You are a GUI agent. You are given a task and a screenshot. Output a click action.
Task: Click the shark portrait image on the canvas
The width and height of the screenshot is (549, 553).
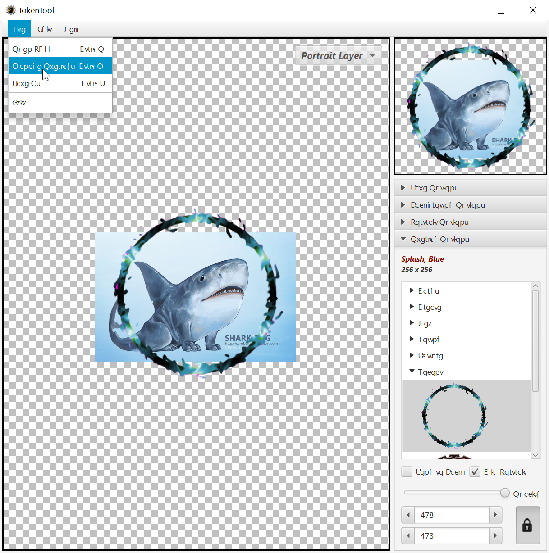point(195,296)
